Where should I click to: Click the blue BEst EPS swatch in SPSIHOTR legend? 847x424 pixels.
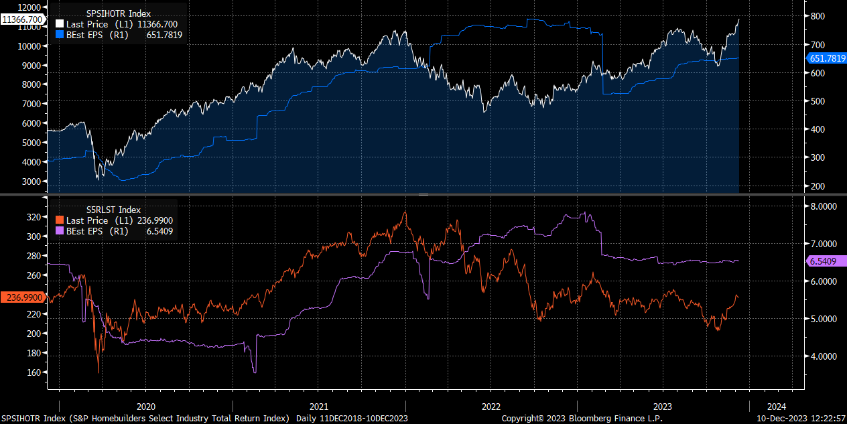(x=59, y=34)
